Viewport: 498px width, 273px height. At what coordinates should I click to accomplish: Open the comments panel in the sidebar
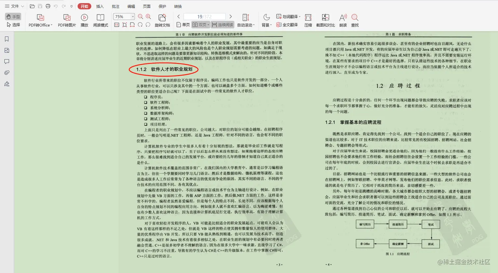coord(7,61)
